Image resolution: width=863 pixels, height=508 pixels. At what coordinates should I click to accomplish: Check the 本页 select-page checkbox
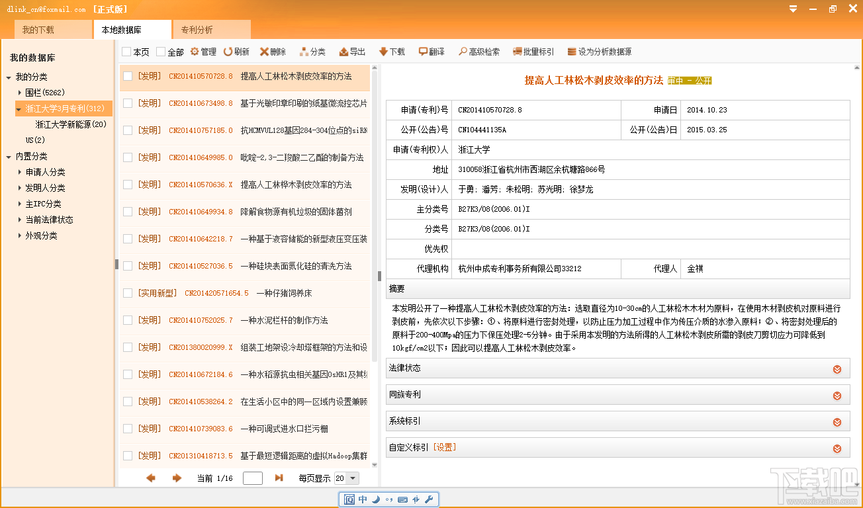[126, 52]
